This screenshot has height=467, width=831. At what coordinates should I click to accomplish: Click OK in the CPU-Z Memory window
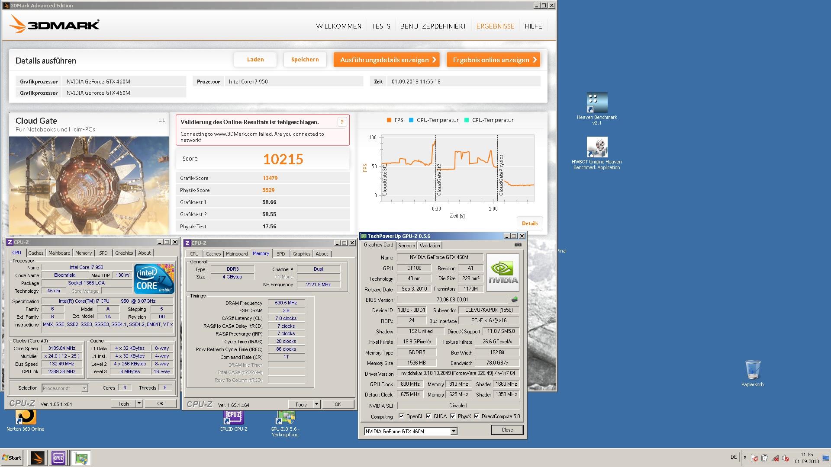(338, 404)
